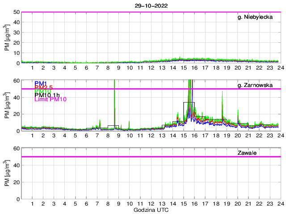This screenshot has width=286, height=214.
Task: Click the 60 y-axis tick of Zawale plot
Action: pyautogui.click(x=16, y=148)
